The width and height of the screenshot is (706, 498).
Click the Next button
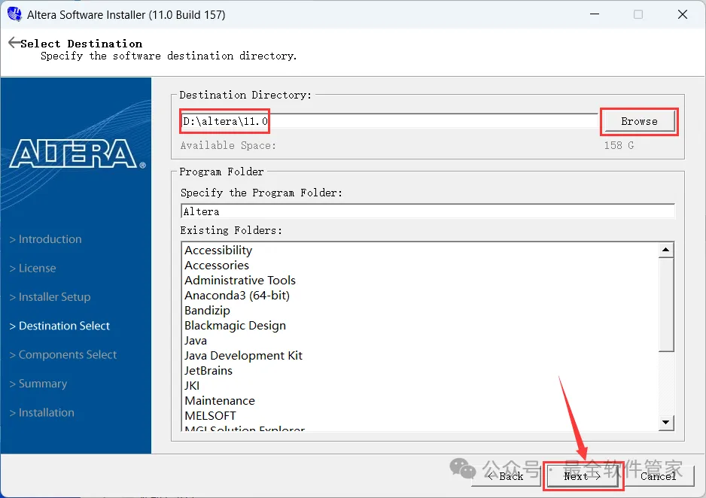(x=583, y=476)
